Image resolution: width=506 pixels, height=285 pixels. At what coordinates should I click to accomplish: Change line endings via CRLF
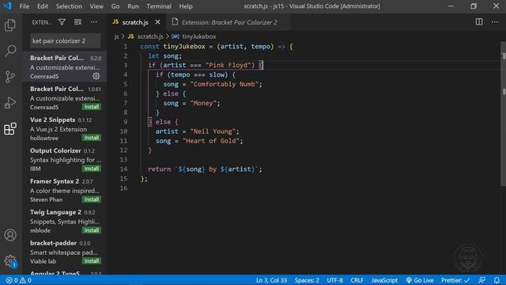[357, 280]
